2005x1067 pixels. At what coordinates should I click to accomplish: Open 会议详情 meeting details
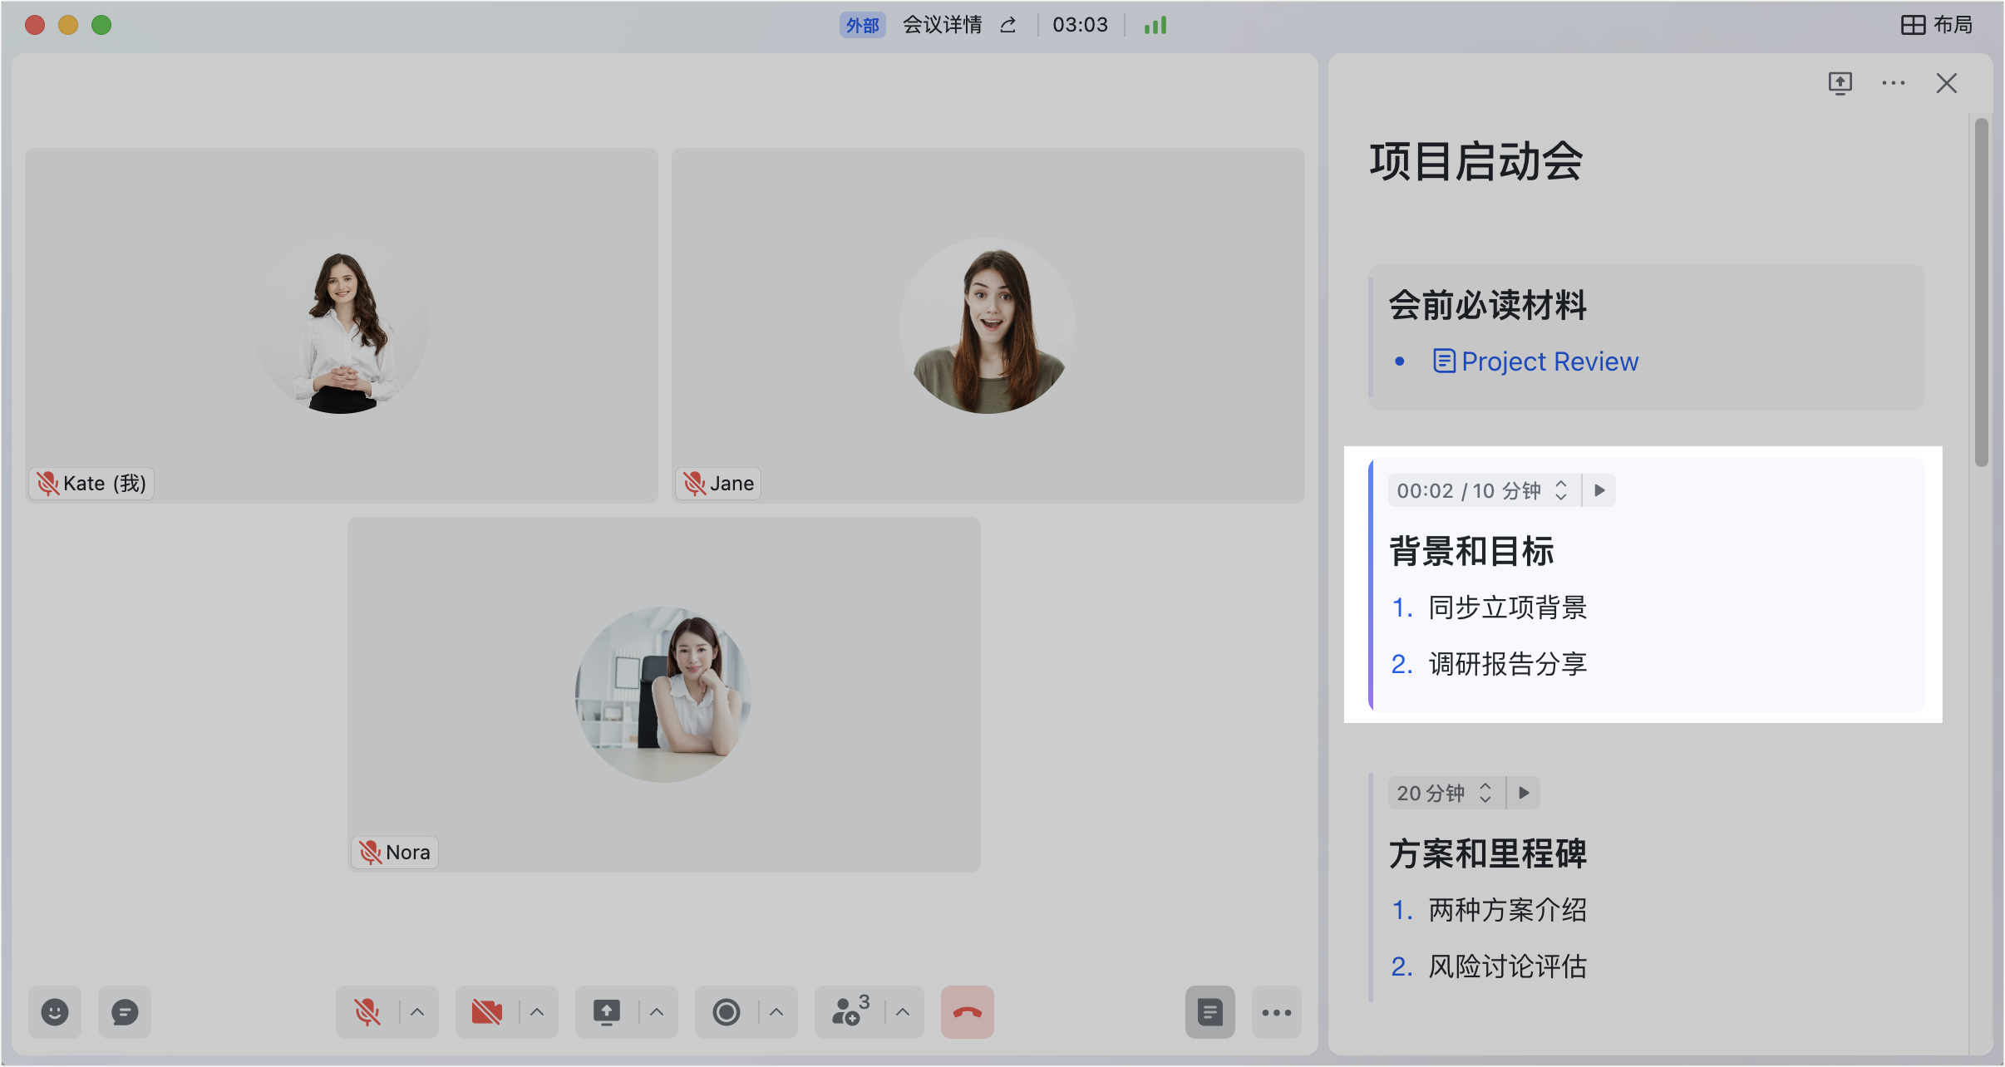point(943,25)
